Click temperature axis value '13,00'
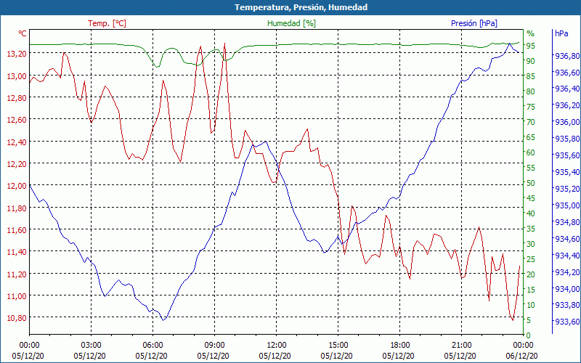581x363 pixels. point(17,76)
